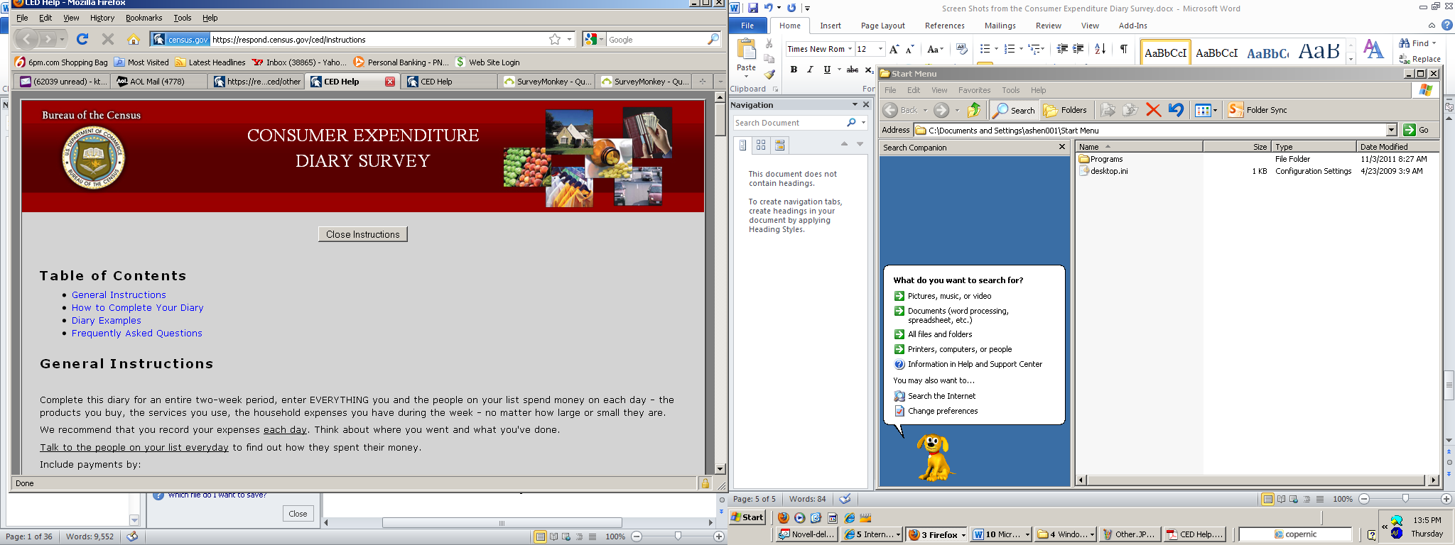This screenshot has width=1455, height=545.
Task: Select the Programs folder in file list
Action: [x=1101, y=159]
